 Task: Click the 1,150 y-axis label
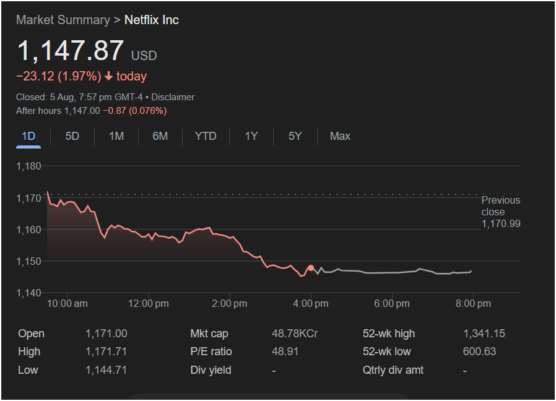(x=28, y=262)
